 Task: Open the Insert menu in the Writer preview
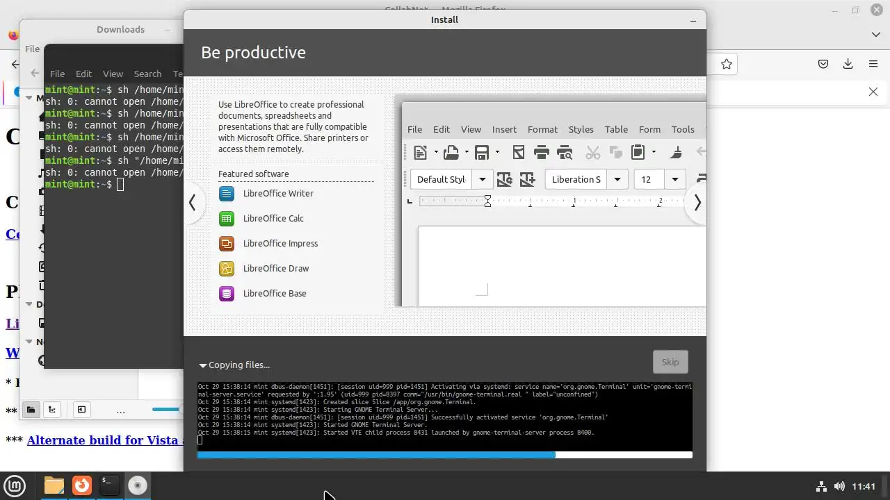tap(504, 129)
